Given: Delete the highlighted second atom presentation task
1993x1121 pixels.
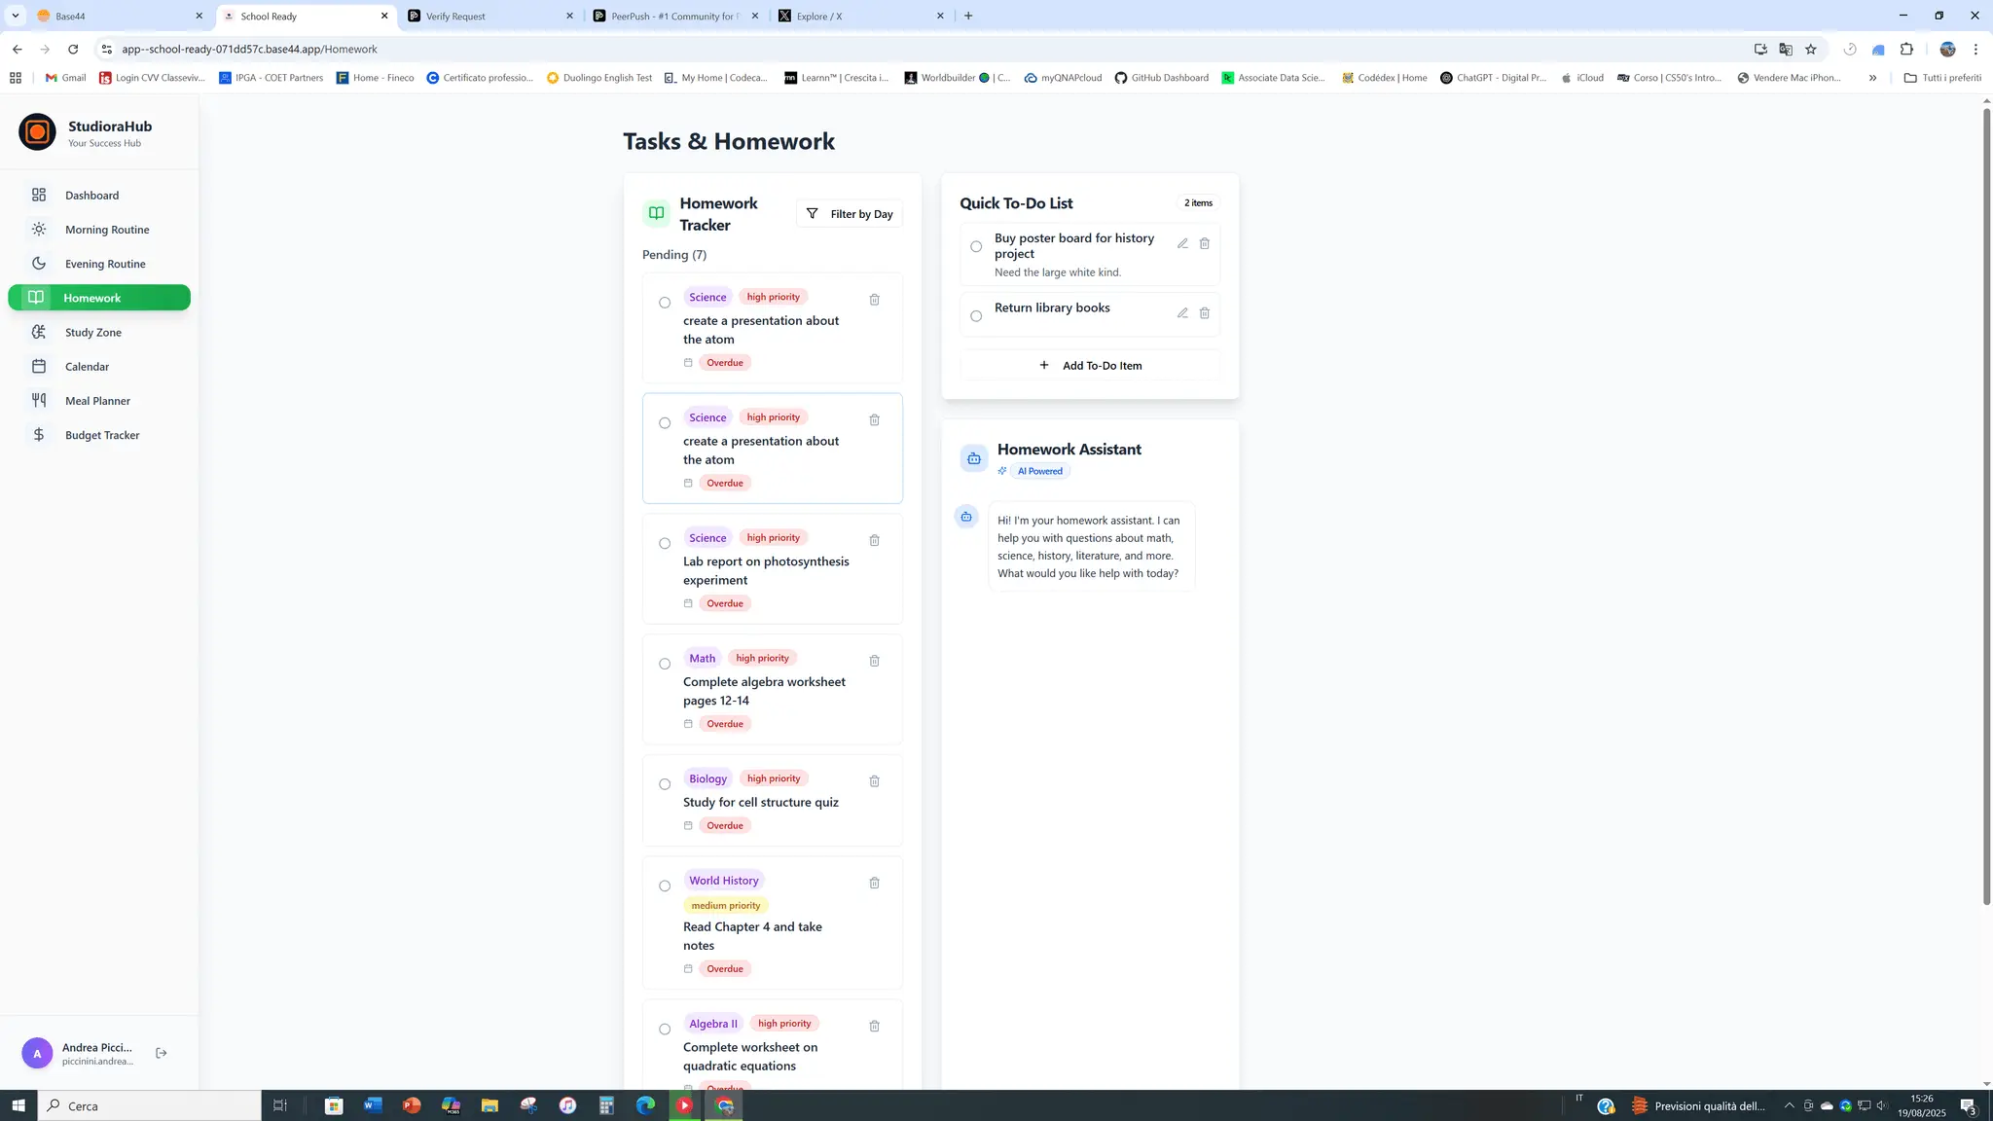Looking at the screenshot, I should 874,420.
